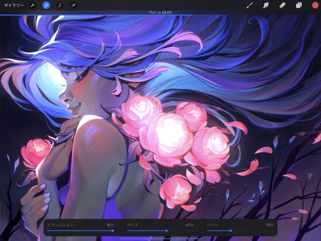The height and width of the screenshot is (241, 321).
Task: Select the Transform arrow tool
Action: [73, 5]
